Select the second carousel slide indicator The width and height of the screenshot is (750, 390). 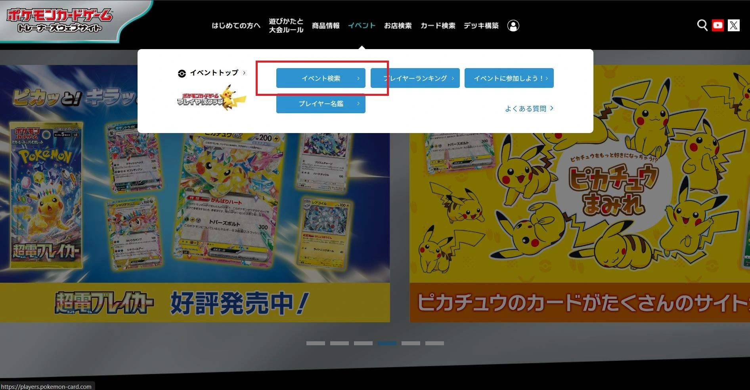[x=339, y=343]
